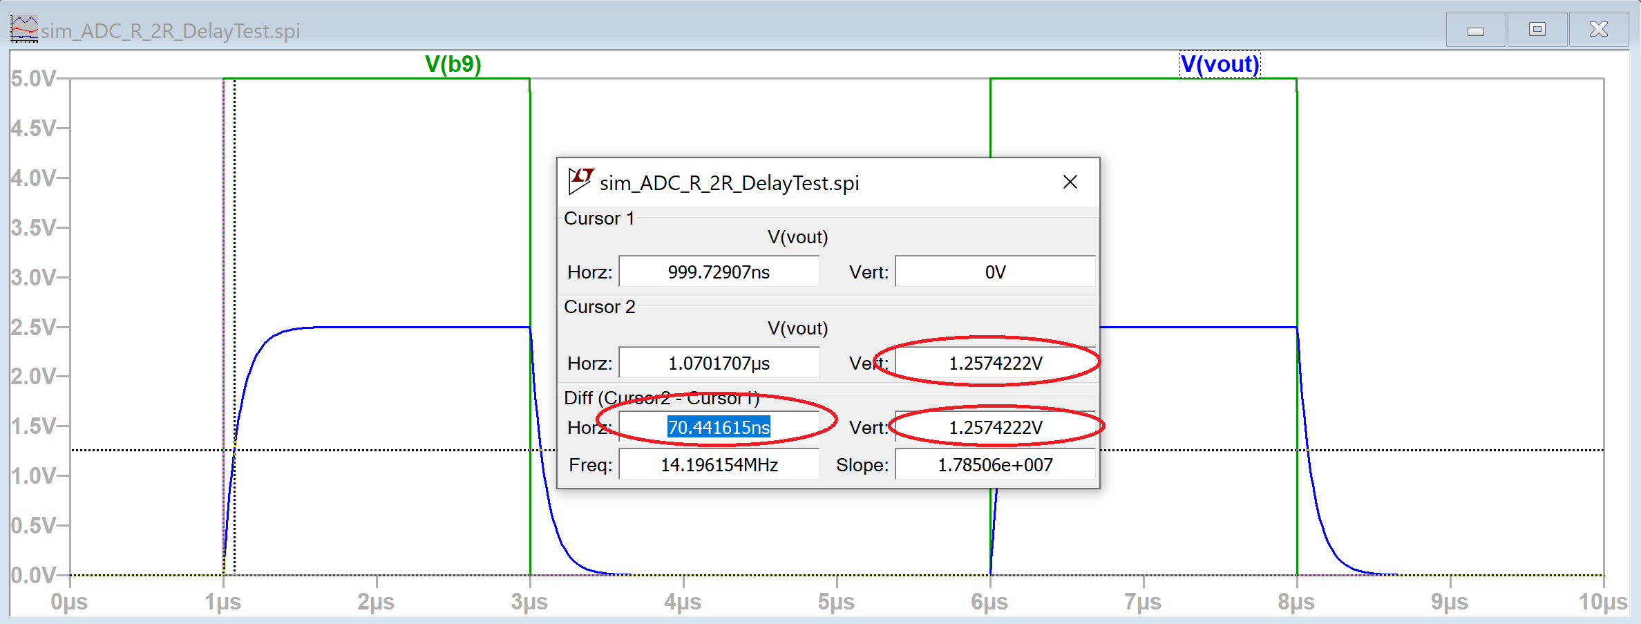
Task: Click the Freq field showing 14.196154MHz
Action: [719, 464]
